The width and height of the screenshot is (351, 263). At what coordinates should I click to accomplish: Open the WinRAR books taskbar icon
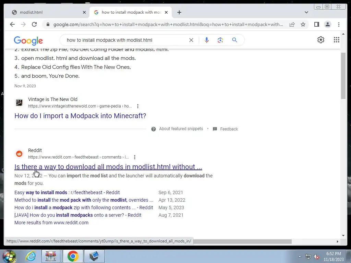pos(51,256)
